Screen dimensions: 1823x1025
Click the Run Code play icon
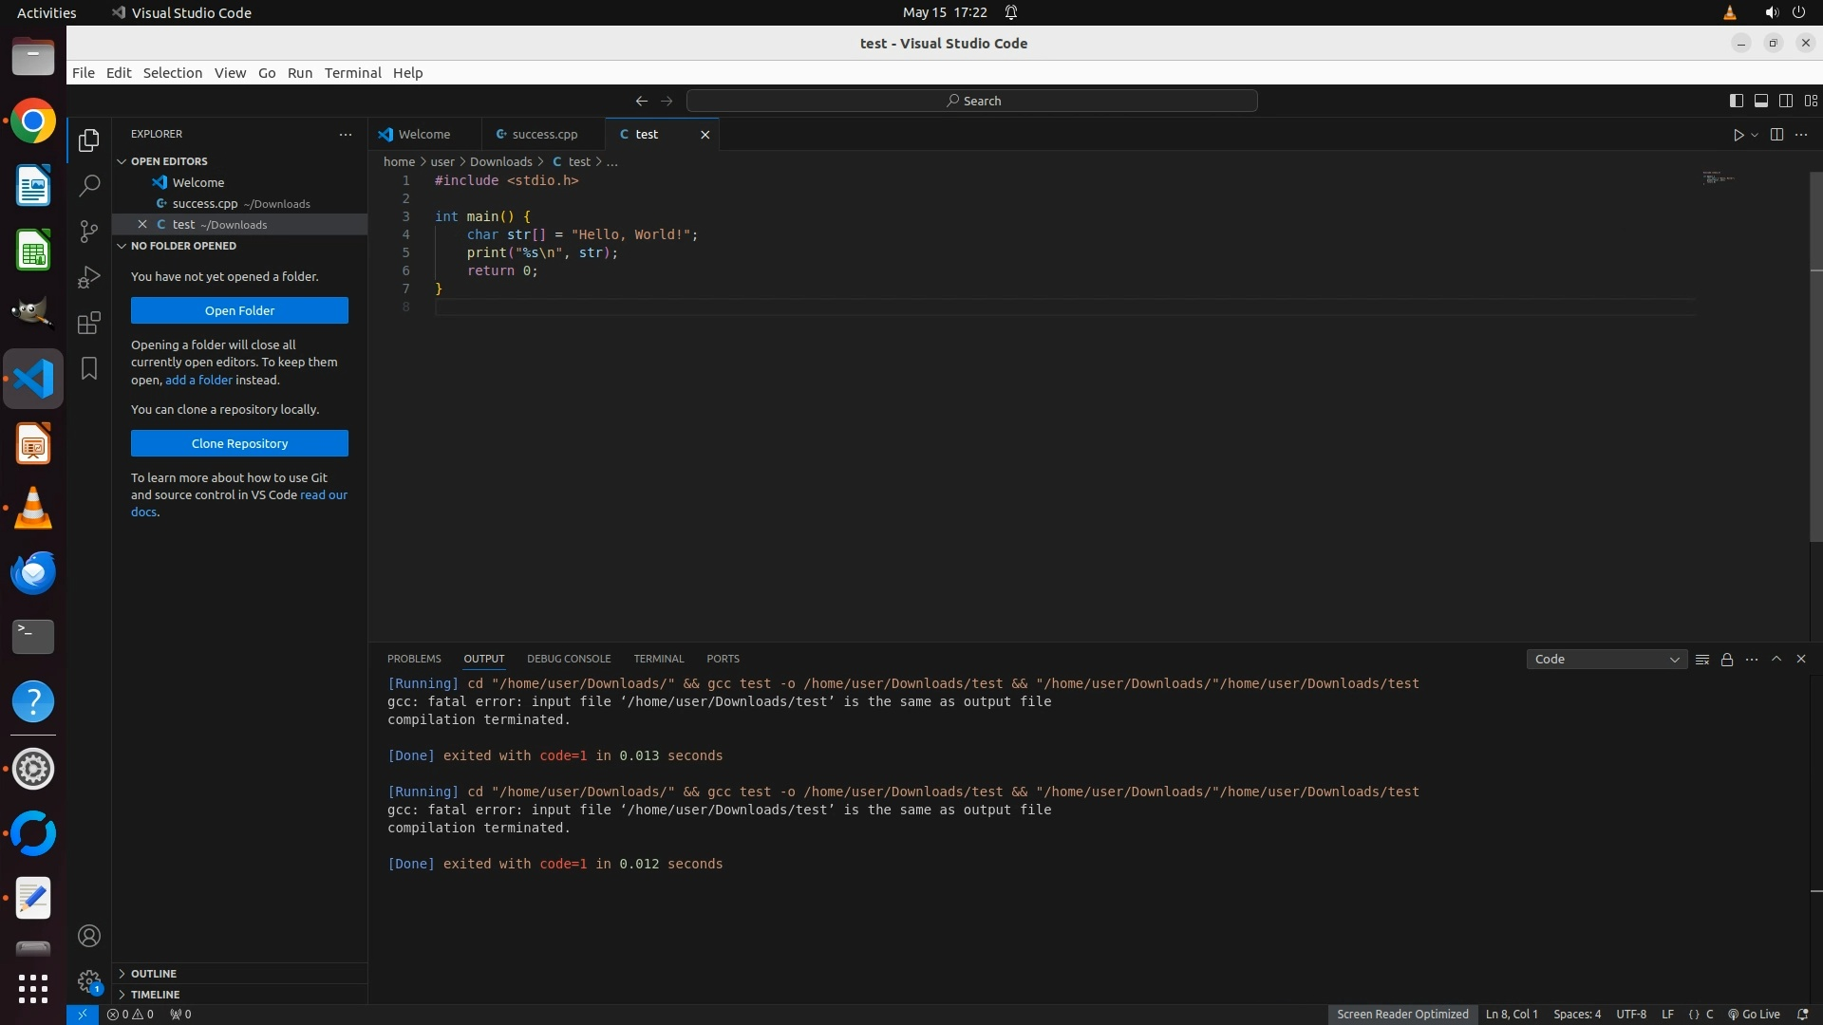1738,135
